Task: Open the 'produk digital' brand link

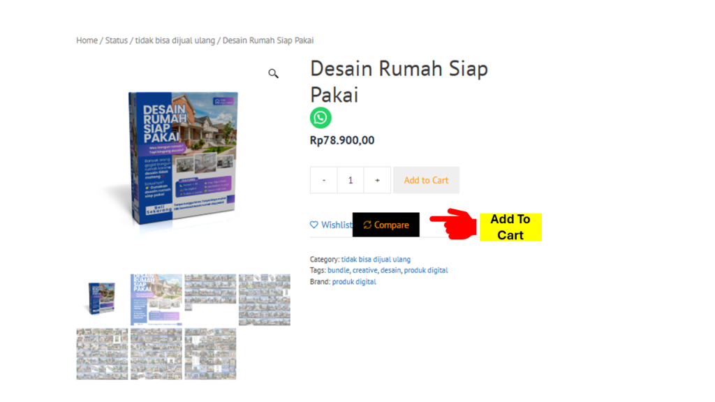Action: click(x=354, y=281)
